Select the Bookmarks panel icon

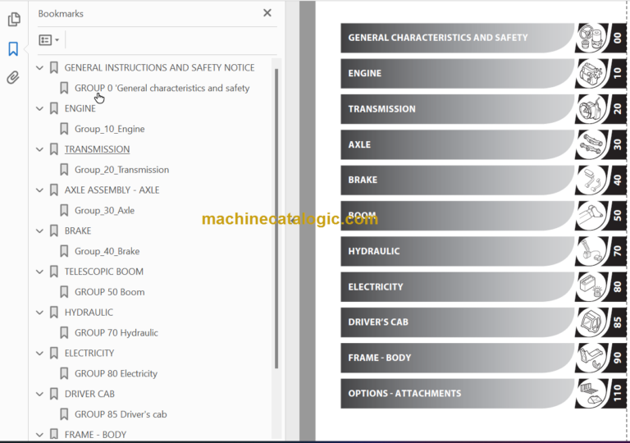pos(13,49)
